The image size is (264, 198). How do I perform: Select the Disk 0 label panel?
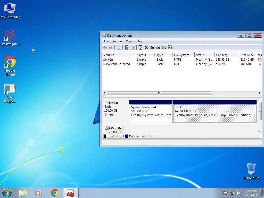click(x=115, y=111)
